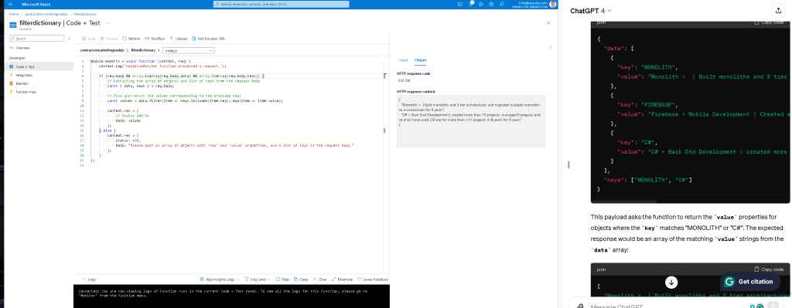Close the Test/Run output panel

pos(551,47)
